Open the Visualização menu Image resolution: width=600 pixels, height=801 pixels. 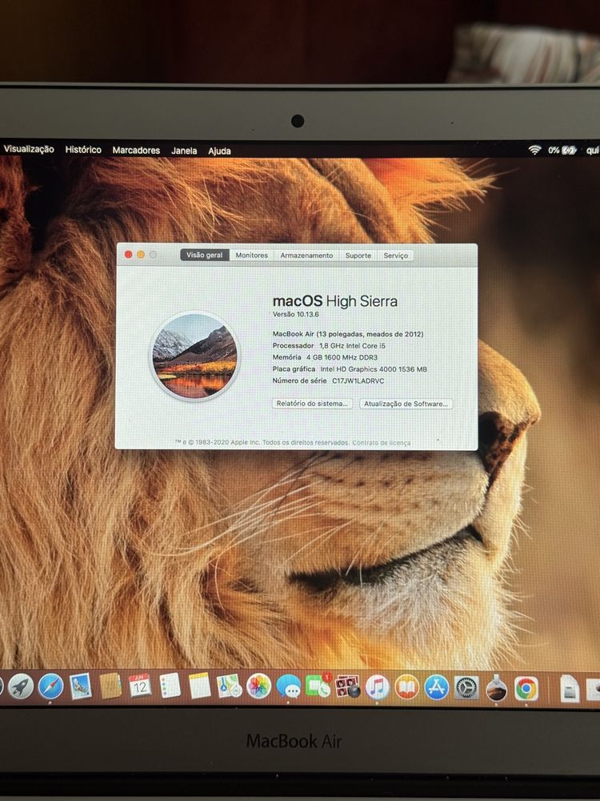point(29,149)
